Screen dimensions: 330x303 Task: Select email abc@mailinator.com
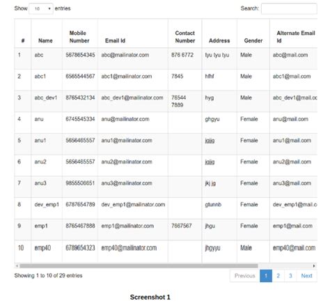click(x=125, y=55)
